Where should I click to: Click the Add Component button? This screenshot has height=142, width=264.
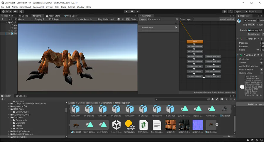click(x=250, y=104)
